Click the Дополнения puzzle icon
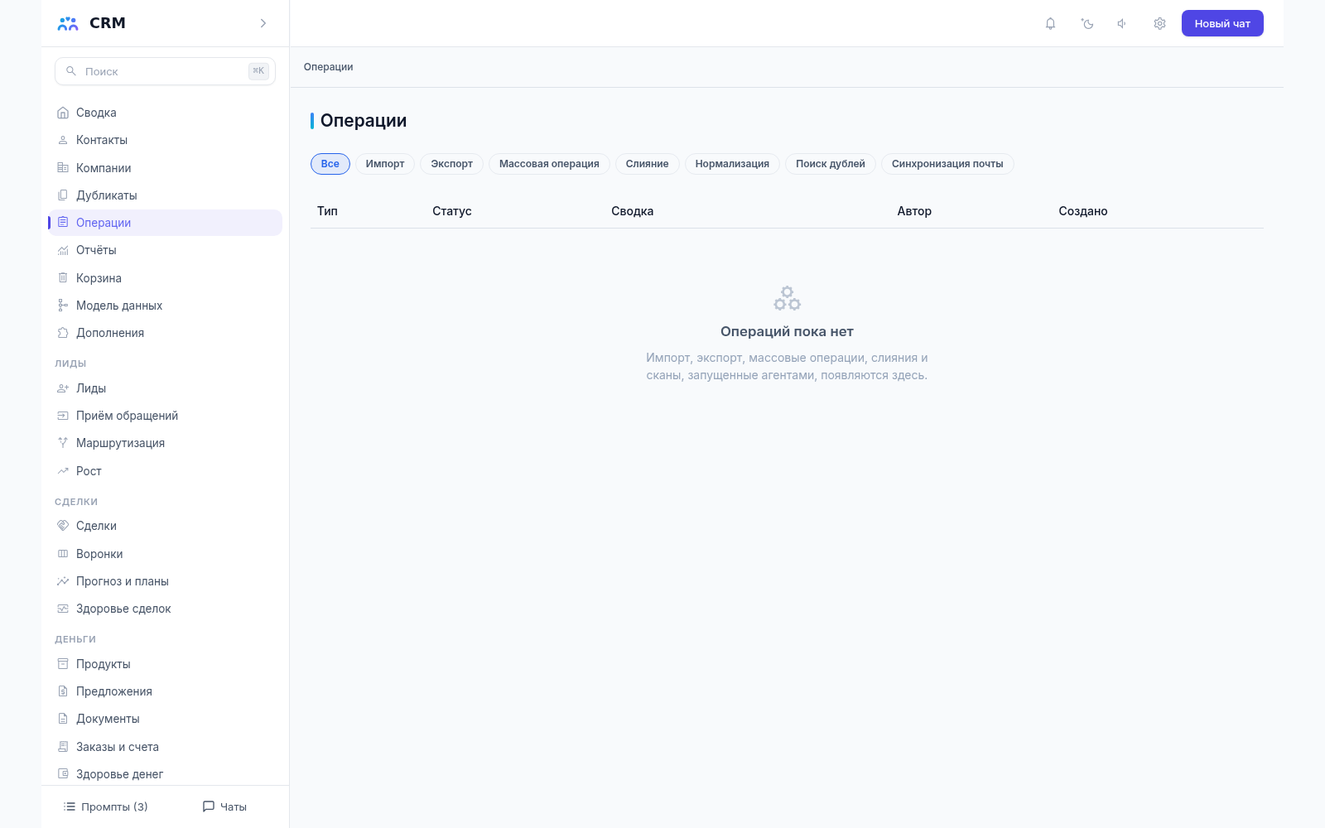This screenshot has width=1325, height=828. click(63, 333)
